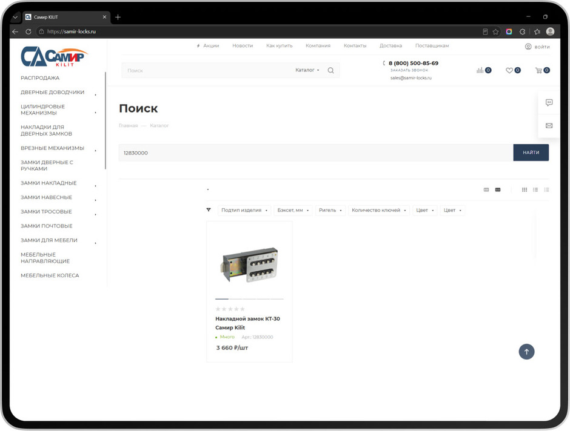Screen dimensions: 570x431
Task: Expand the Цвет filter next to Количество ключей
Action: (424, 210)
